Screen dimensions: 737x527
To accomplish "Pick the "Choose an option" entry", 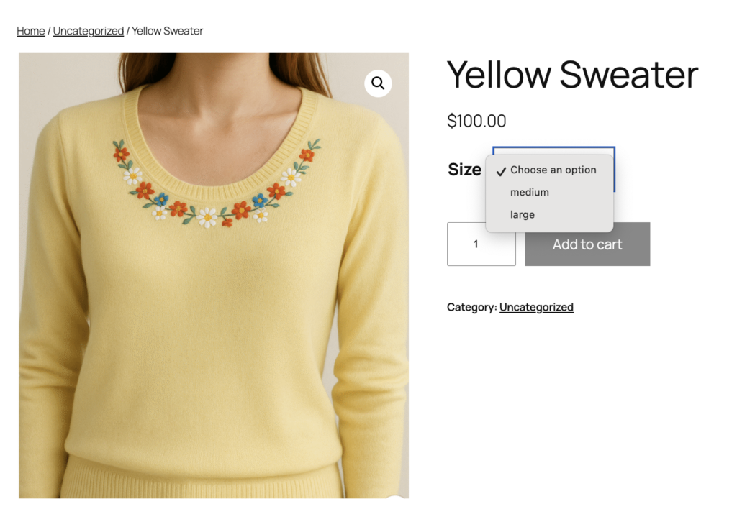I will pos(553,170).
